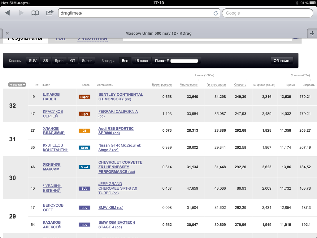Image resolution: width=317 pixels, height=238 pixels.
Task: Click SUV badge in Белоусов row
Action: pos(84,208)
